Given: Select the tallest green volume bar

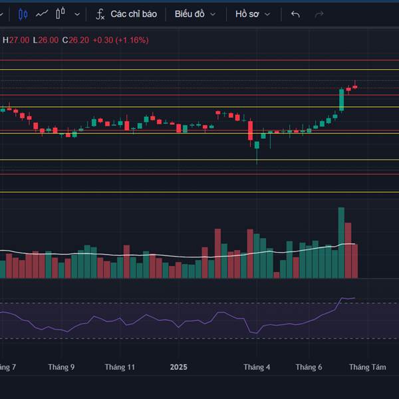Looking at the screenshot, I should coord(341,243).
